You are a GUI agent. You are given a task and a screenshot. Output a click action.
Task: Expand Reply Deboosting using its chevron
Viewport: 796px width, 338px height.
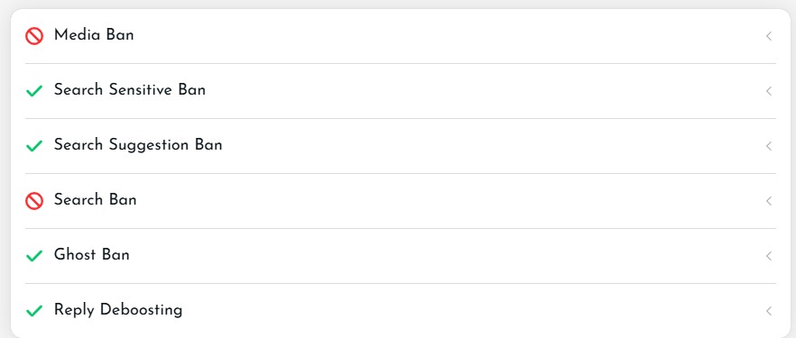(x=769, y=311)
